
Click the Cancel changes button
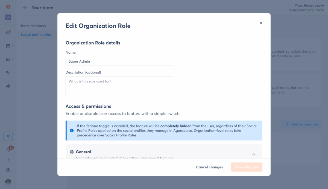[209, 167]
